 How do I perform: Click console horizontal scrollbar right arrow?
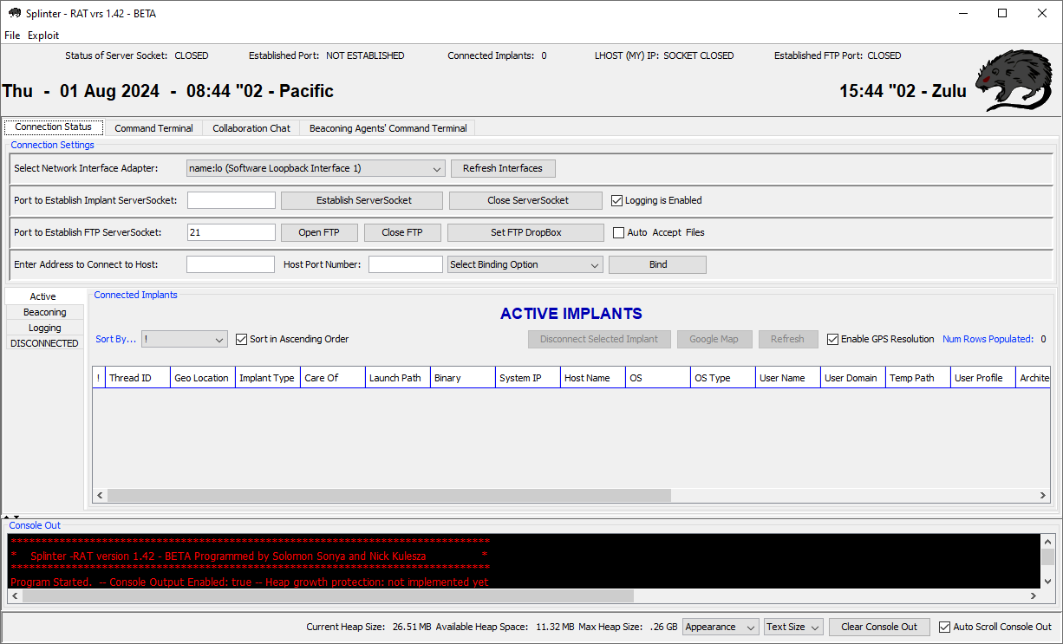(x=1033, y=596)
